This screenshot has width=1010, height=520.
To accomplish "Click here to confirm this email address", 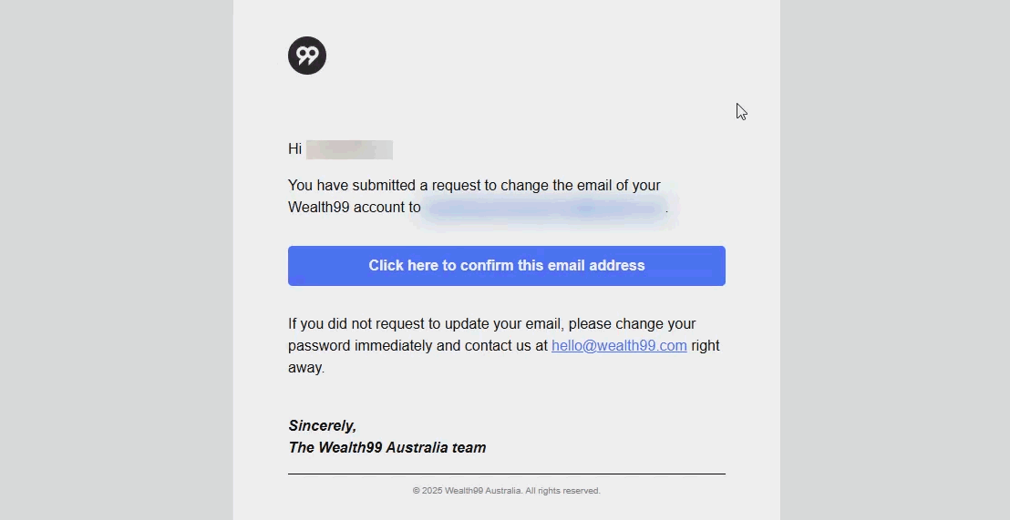I will tap(506, 266).
